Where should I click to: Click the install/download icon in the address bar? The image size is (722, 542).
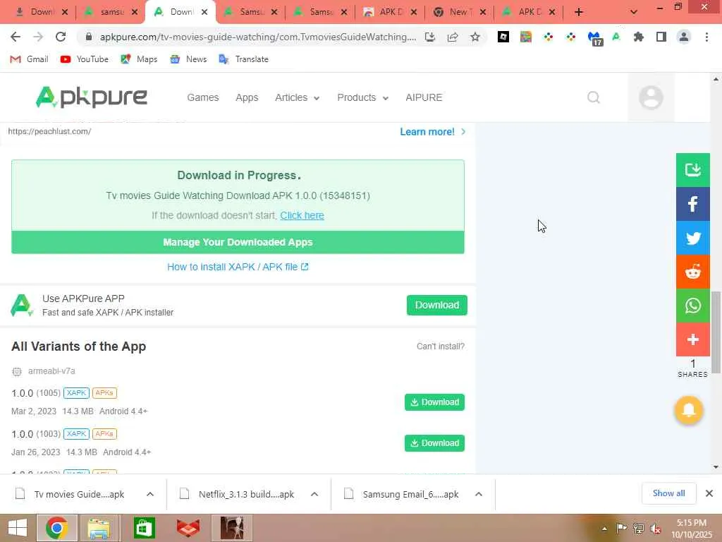[430, 37]
